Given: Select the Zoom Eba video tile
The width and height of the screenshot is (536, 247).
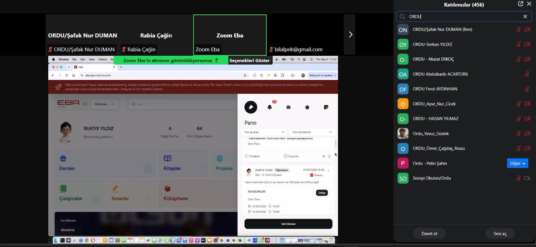Looking at the screenshot, I should pyautogui.click(x=230, y=35).
